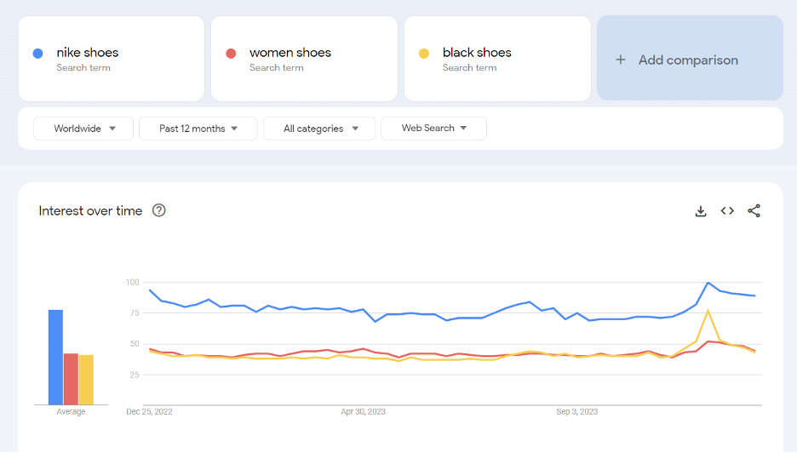Click the blue dot beside nike shoes
The image size is (797, 453).
coord(37,54)
